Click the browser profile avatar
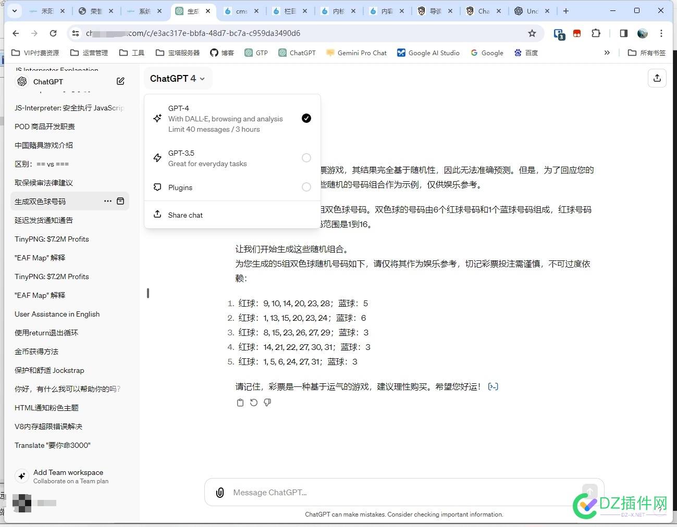Image resolution: width=677 pixels, height=527 pixels. tap(643, 33)
